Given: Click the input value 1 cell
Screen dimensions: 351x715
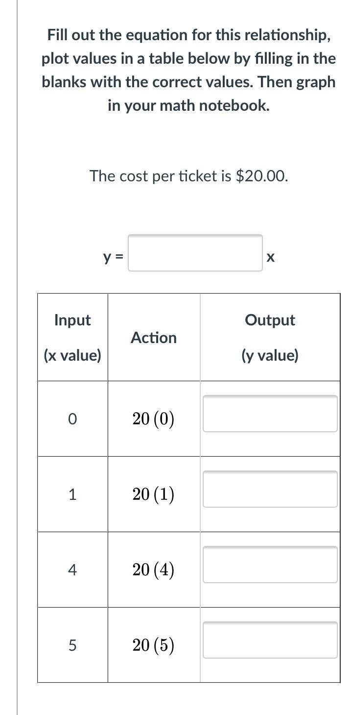Looking at the screenshot, I should point(72,494).
